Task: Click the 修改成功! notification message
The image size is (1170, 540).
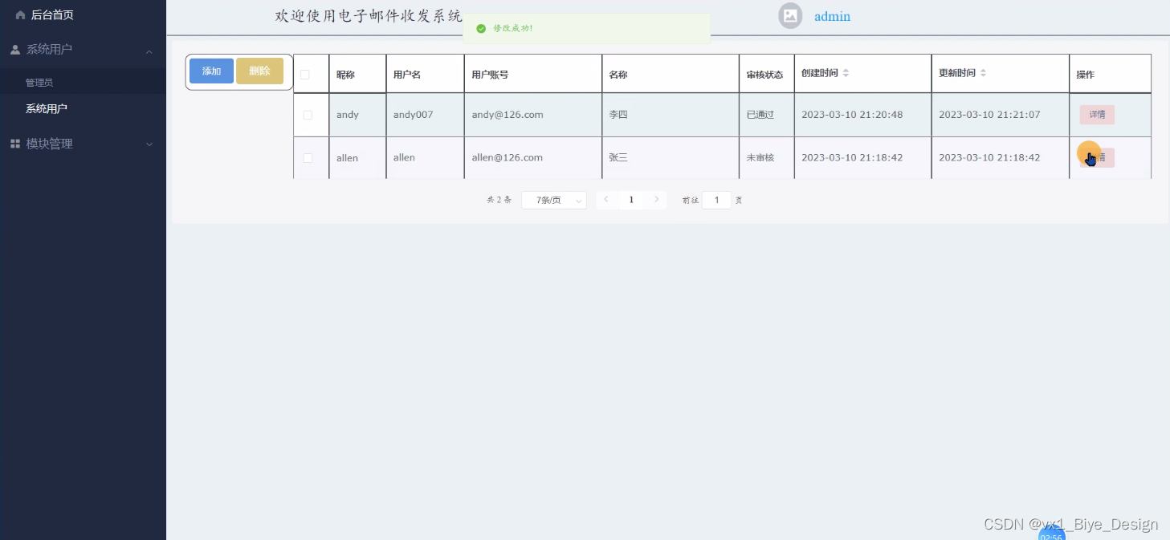Action: [513, 28]
